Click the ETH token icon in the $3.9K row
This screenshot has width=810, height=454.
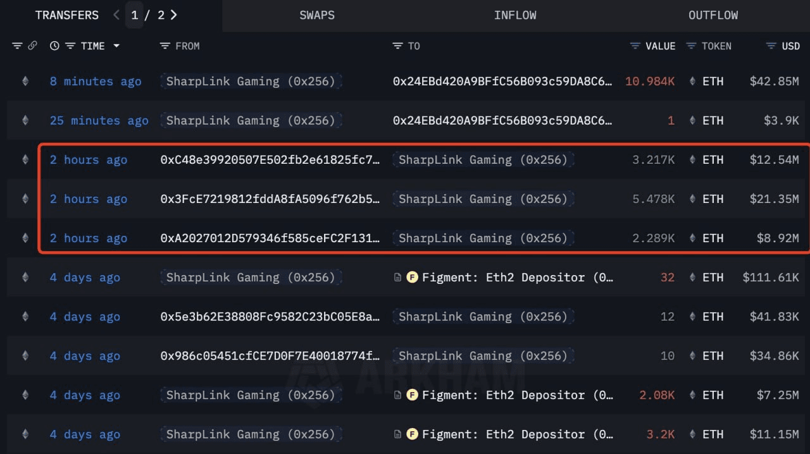[692, 120]
